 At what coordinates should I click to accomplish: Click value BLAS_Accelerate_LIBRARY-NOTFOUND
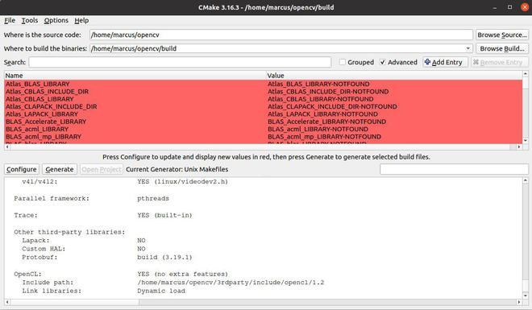[326, 122]
